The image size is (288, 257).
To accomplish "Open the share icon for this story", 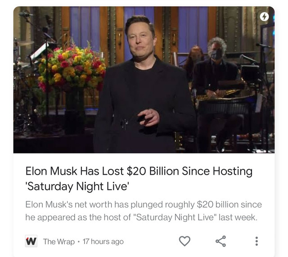I will click(x=220, y=241).
